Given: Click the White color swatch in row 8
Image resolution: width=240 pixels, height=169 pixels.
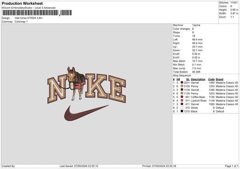Looking at the screenshot, I should point(182,108).
